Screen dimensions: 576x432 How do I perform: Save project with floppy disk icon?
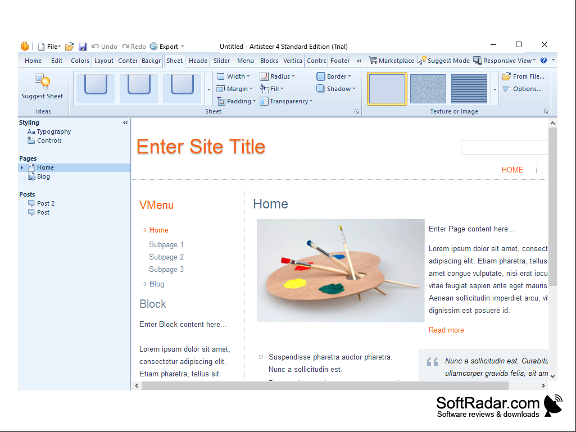pyautogui.click(x=83, y=47)
